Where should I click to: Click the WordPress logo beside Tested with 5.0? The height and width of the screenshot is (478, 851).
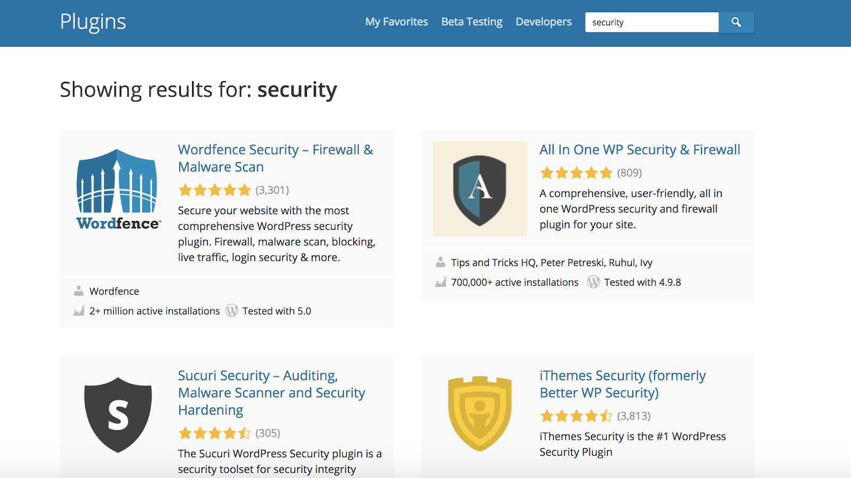[x=232, y=311]
